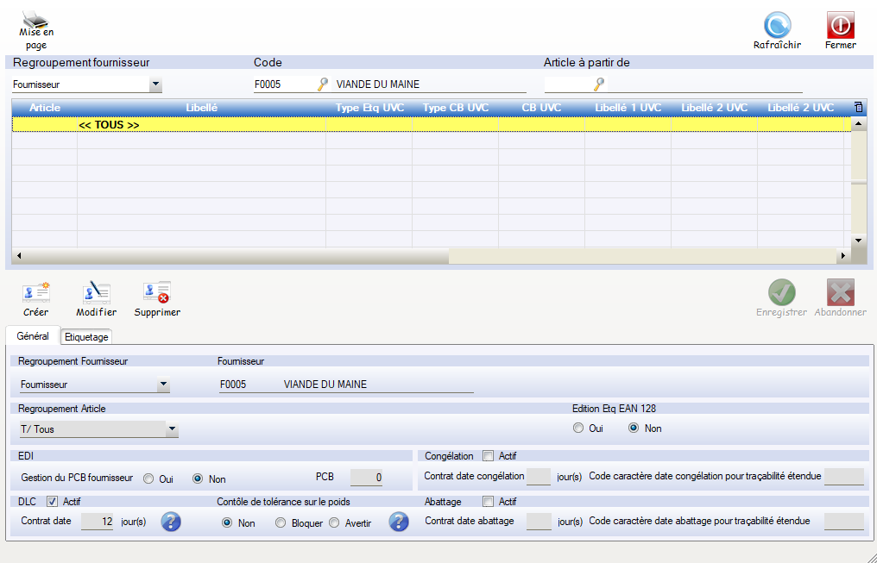Choose Bloquer for weight tolerance control
Image resolution: width=877 pixels, height=563 pixels.
click(281, 522)
